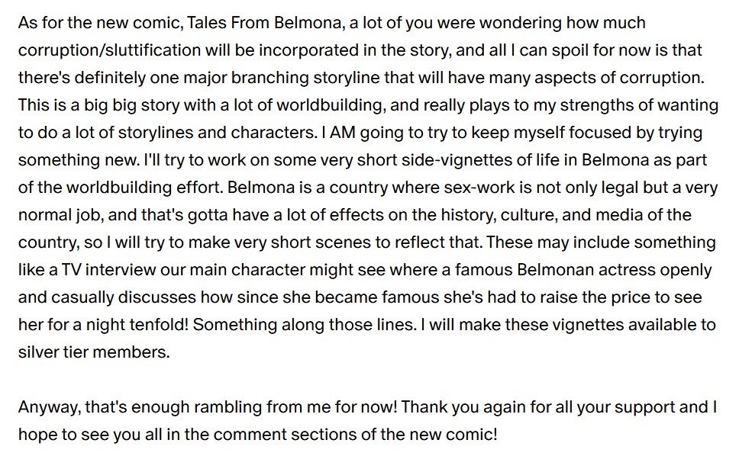Image resolution: width=739 pixels, height=456 pixels.
Task: Click the "silver tier members" text
Action: click(90, 352)
